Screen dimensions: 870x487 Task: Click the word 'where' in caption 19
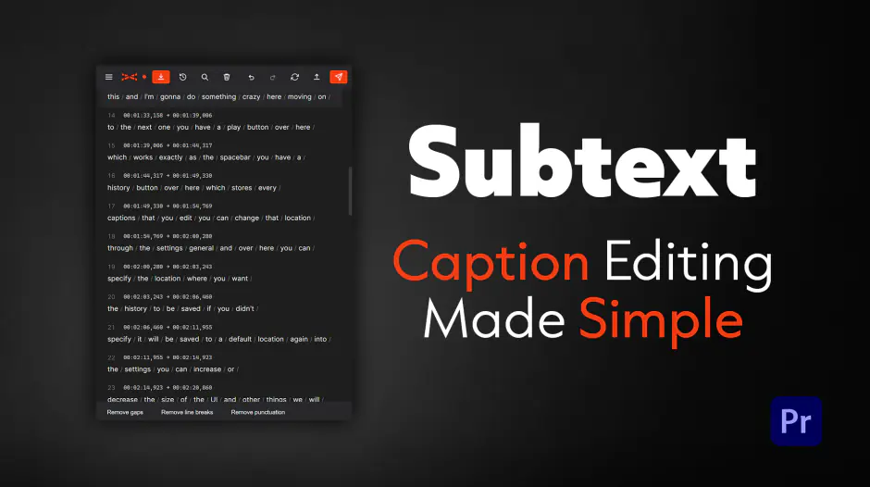click(x=197, y=279)
